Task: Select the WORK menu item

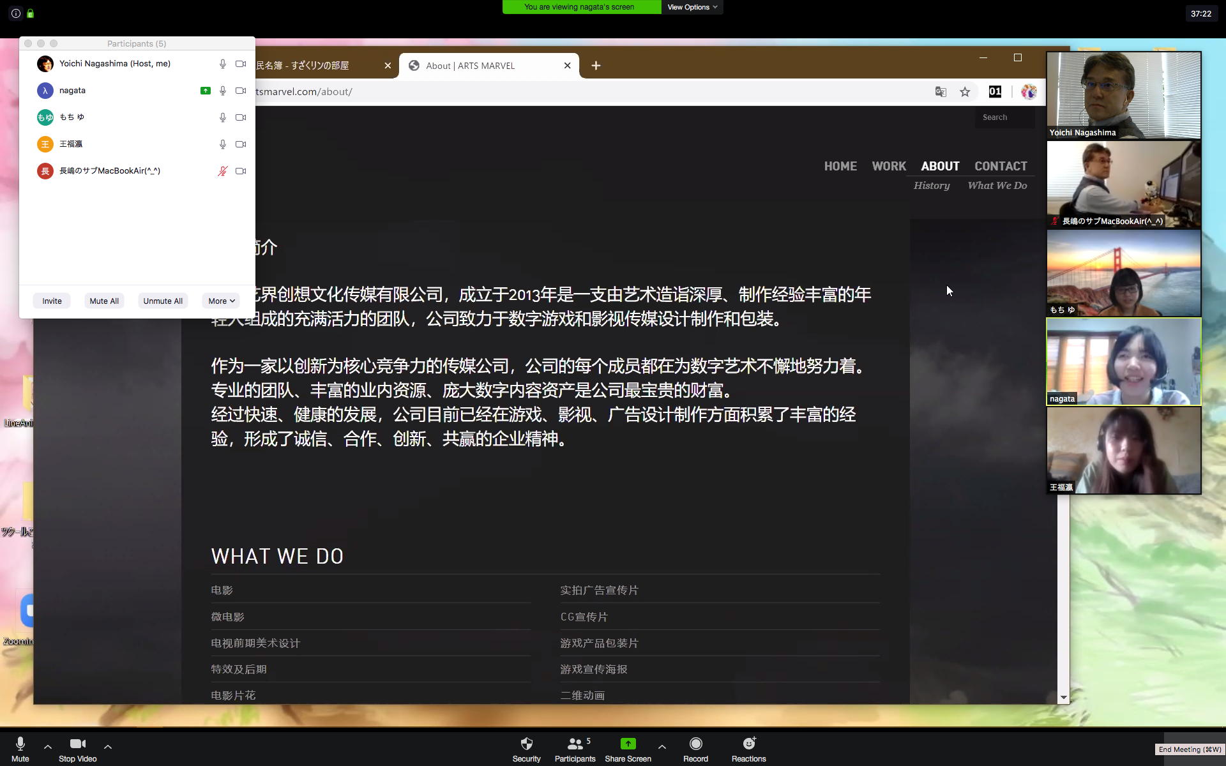Action: click(x=889, y=166)
